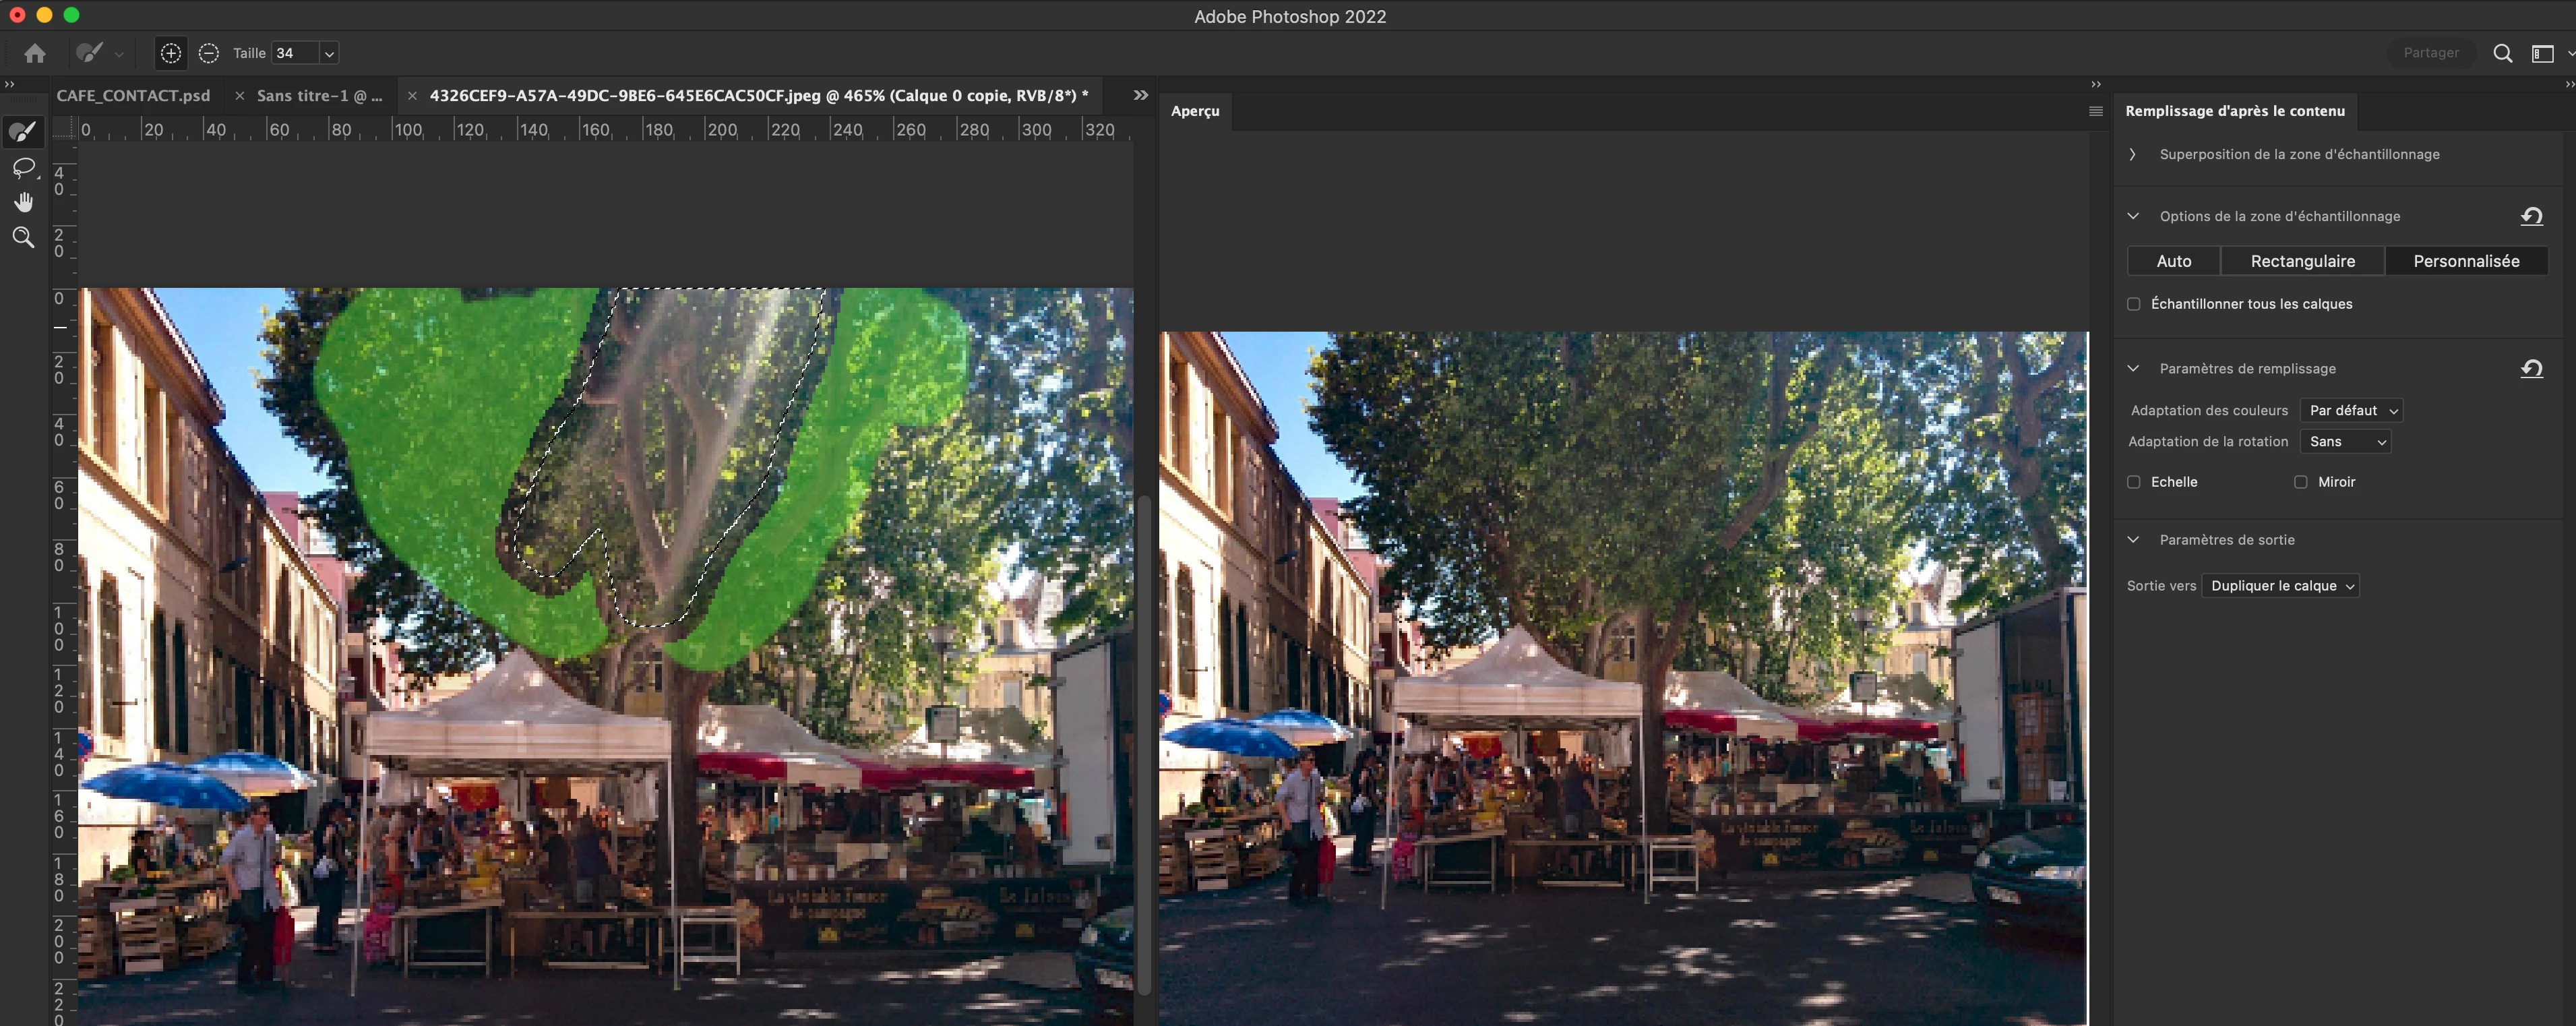
Task: Open Adaptation des couleurs dropdown
Action: coord(2351,410)
